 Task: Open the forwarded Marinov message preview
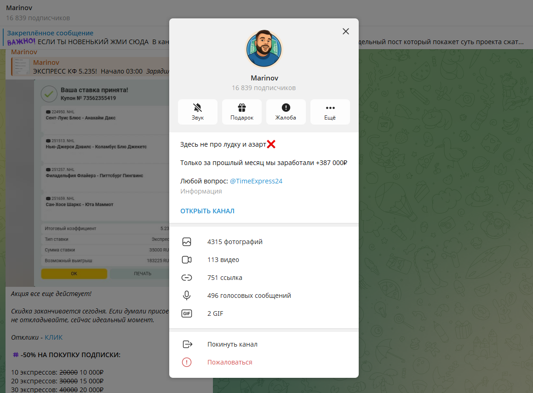[x=90, y=67]
